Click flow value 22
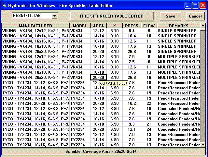The height and width of the screenshot is (157, 208). point(149,103)
